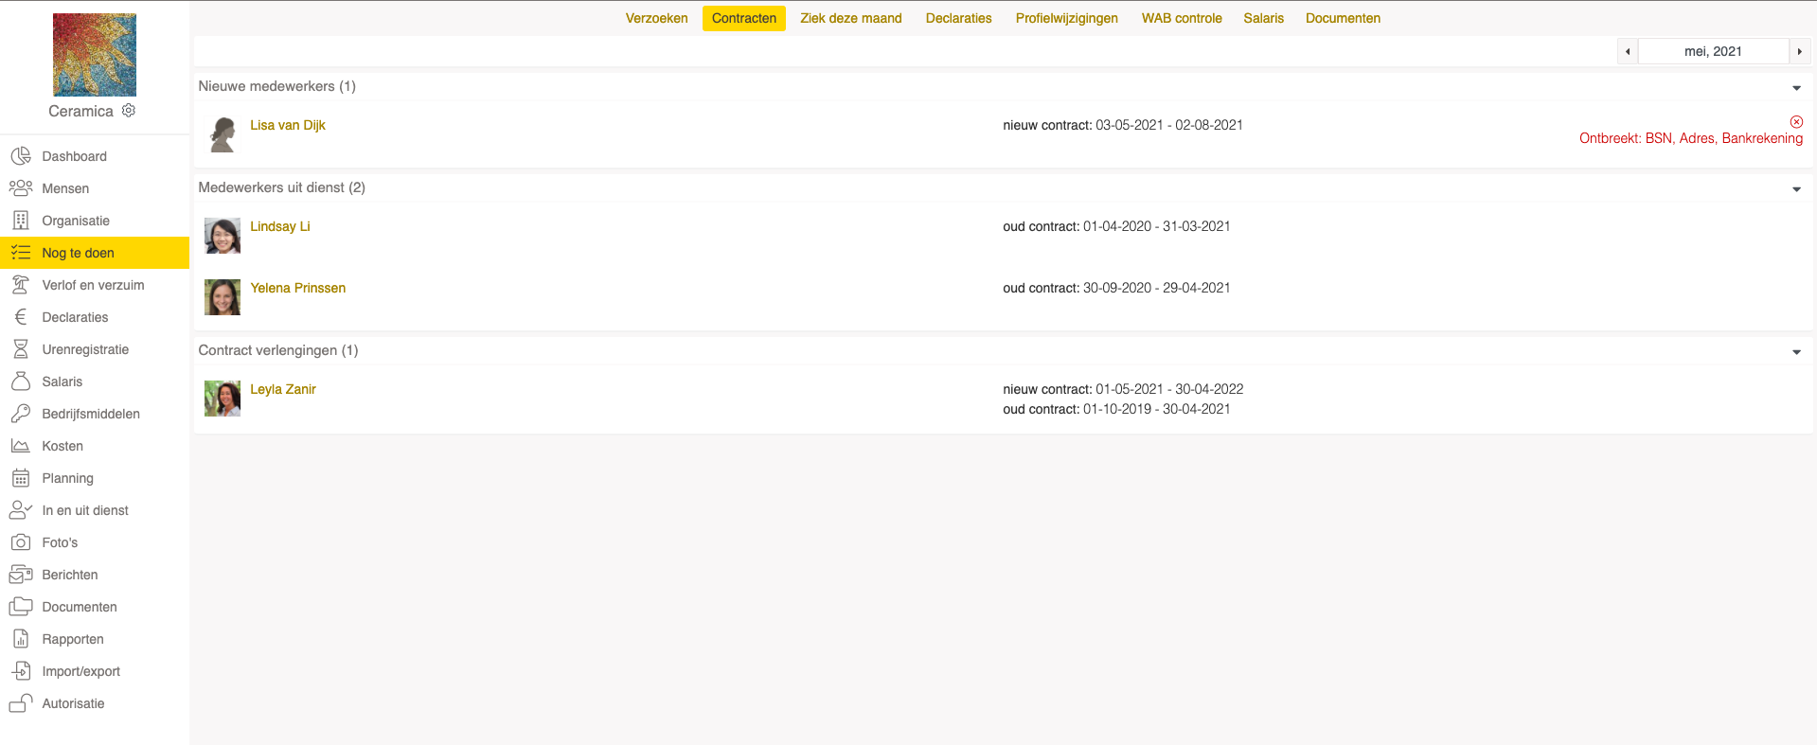This screenshot has width=1817, height=745.
Task: Click the Ceramica company logo image
Action: (95, 55)
